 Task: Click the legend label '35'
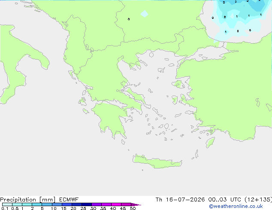[103, 208]
